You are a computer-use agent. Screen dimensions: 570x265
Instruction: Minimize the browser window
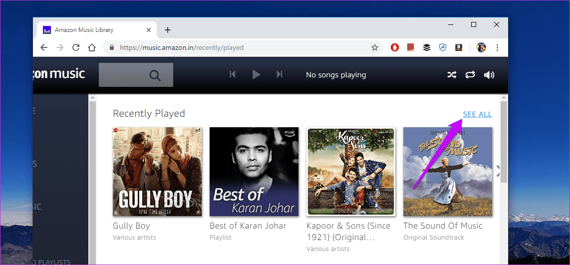click(x=451, y=24)
